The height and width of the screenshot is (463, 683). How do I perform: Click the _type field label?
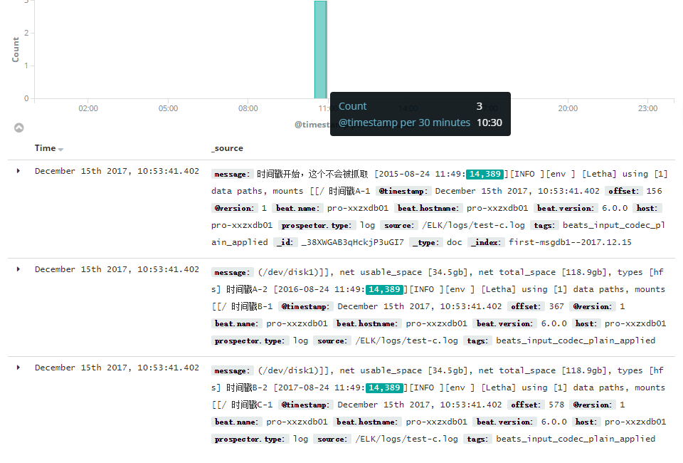(426, 242)
